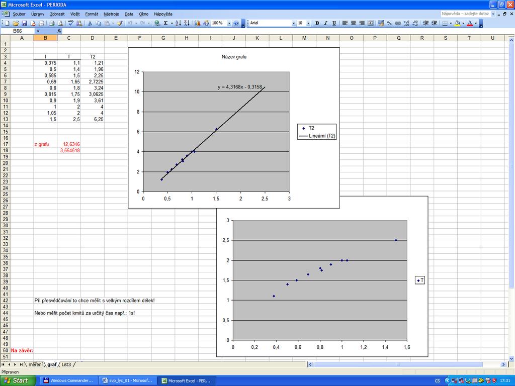
Task: Run the spell check tool
Action: point(70,23)
